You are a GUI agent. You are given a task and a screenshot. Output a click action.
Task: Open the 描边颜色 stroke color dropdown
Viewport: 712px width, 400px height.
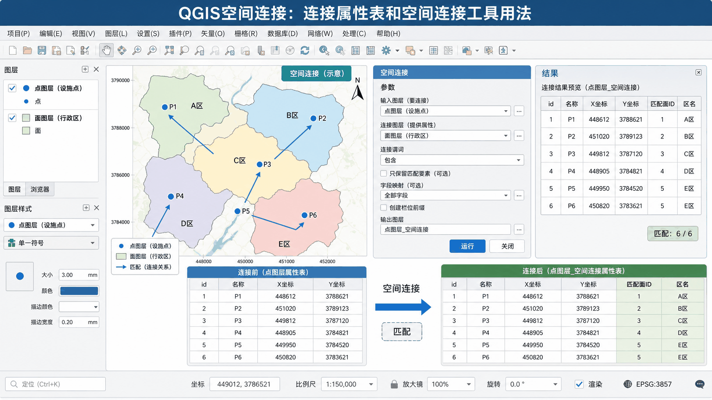79,307
